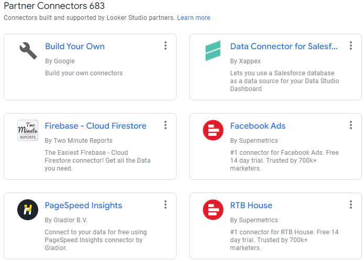Open the three-dot menu on RTB House card

pyautogui.click(x=351, y=205)
